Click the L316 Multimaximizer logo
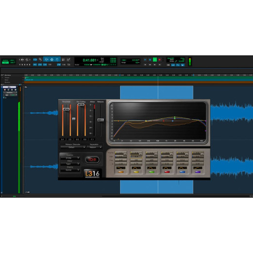Image resolution: width=253 pixels, height=253 pixels. [x=92, y=174]
